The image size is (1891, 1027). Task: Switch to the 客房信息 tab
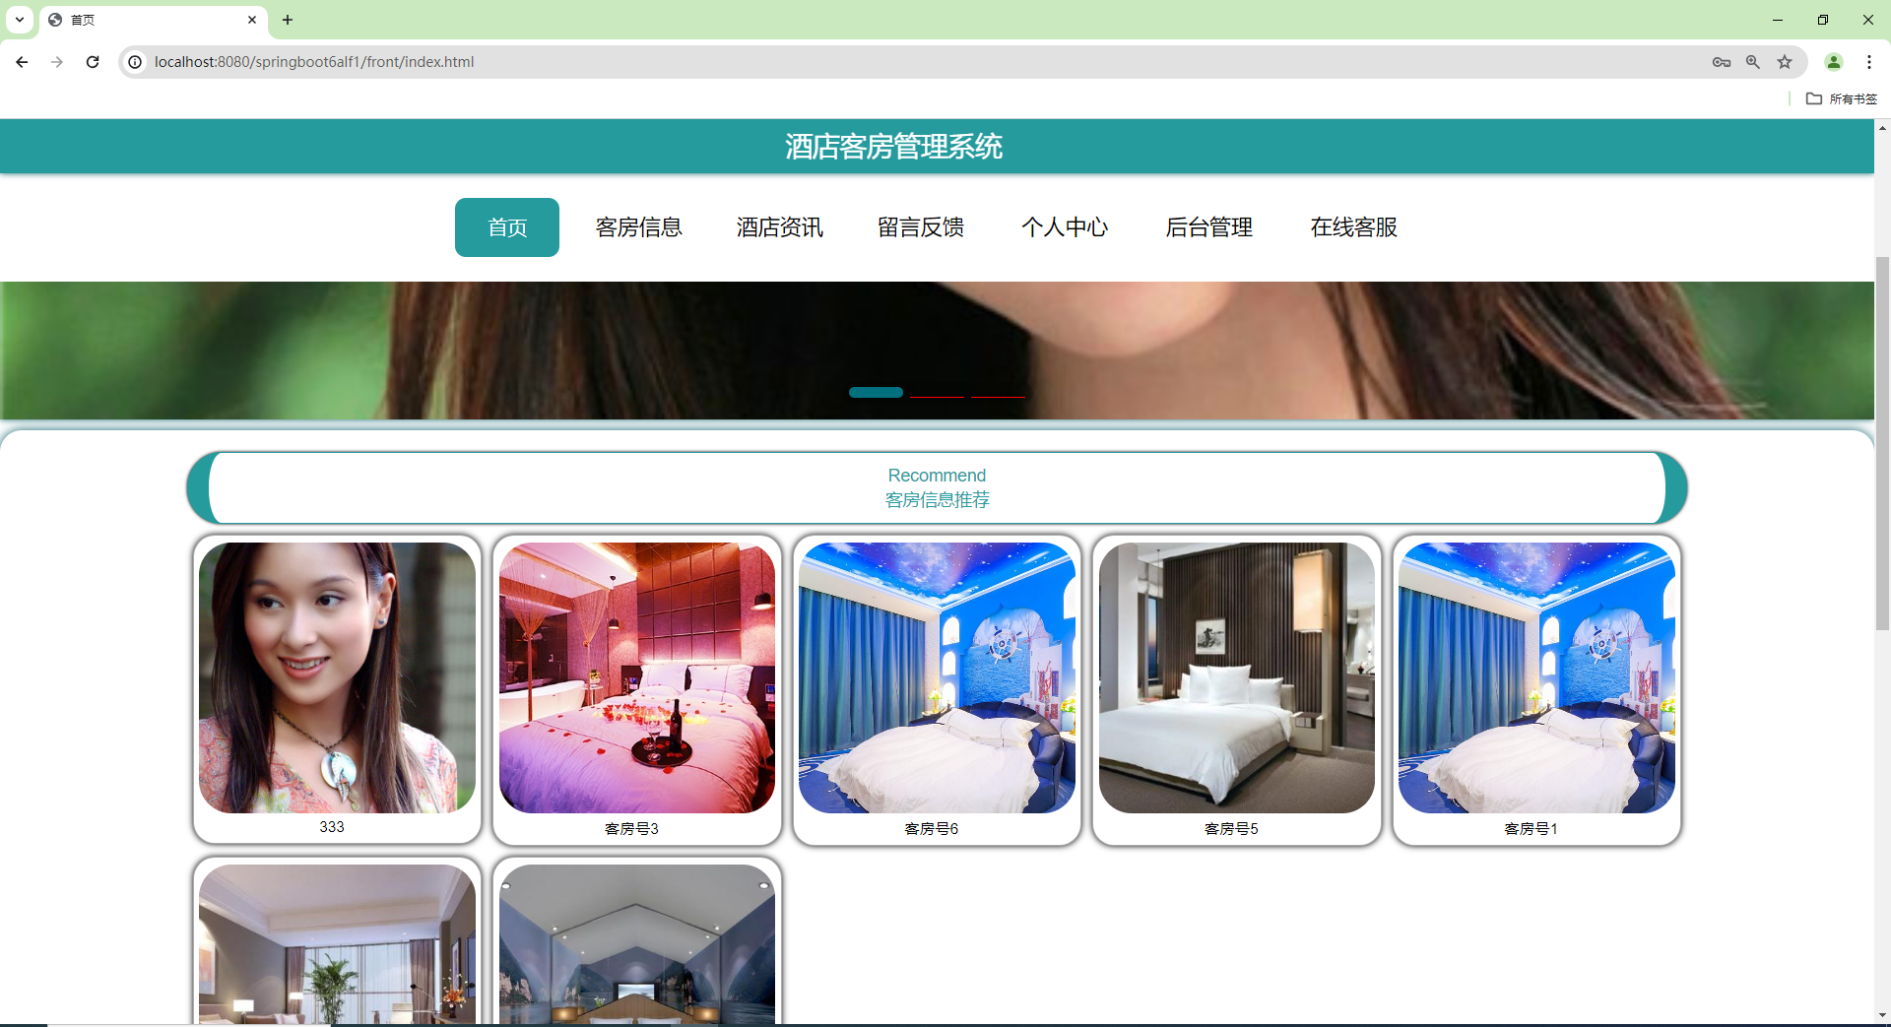click(638, 227)
